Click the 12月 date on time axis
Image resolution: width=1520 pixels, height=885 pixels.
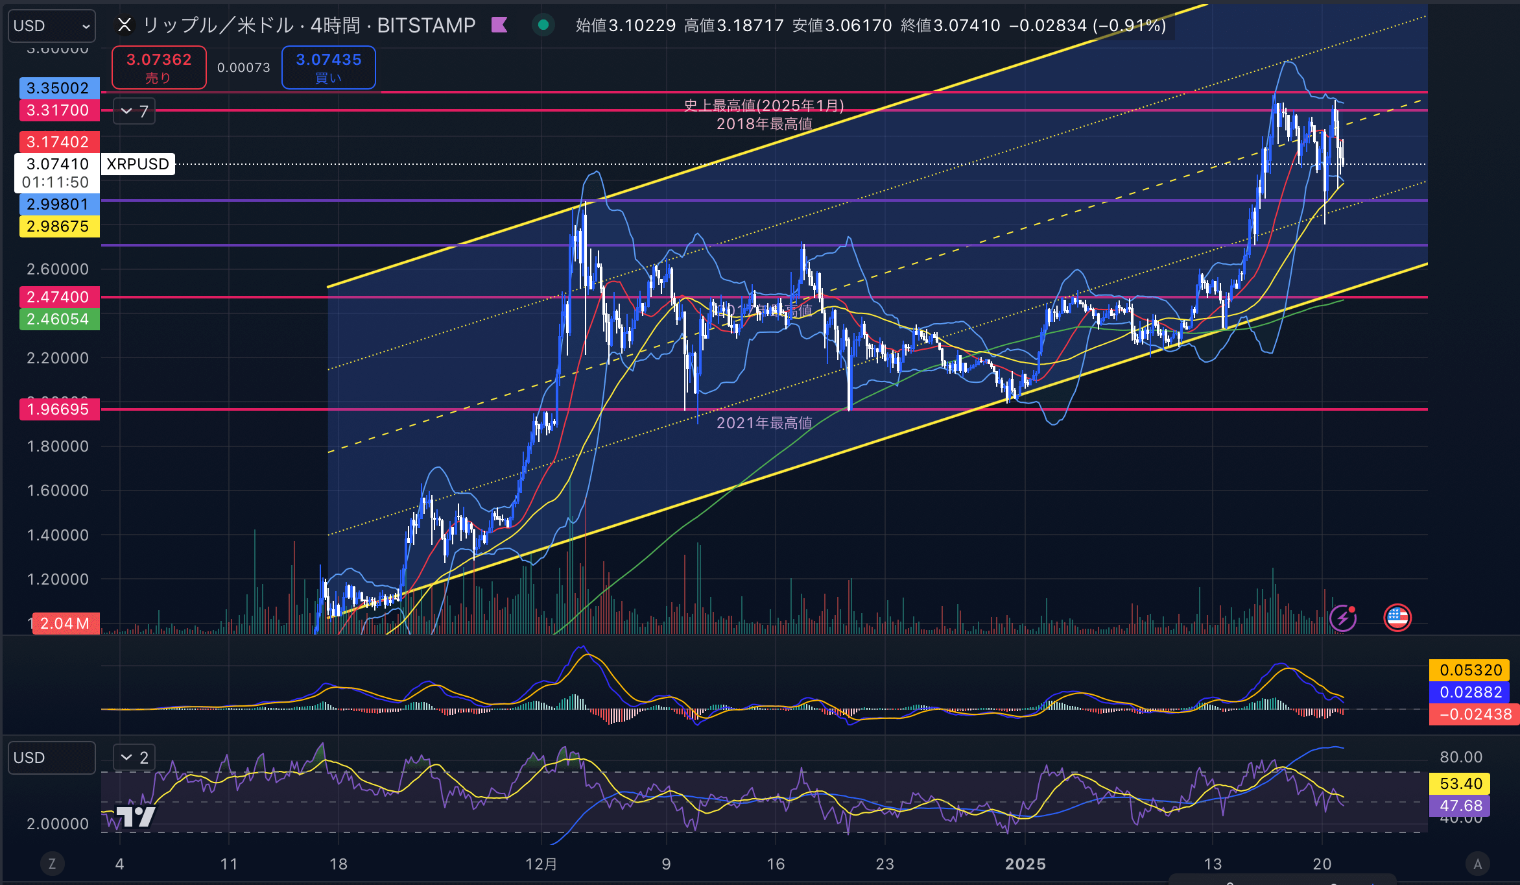(x=541, y=864)
